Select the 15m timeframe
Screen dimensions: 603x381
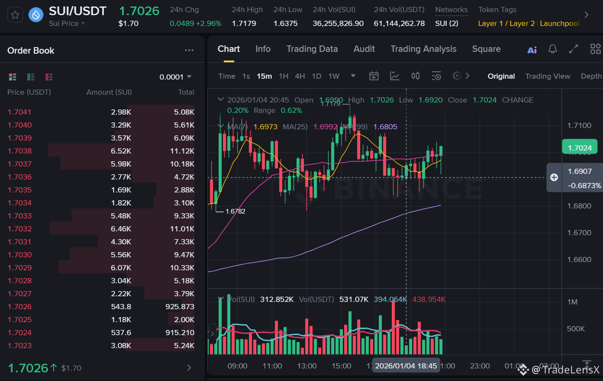pos(264,76)
